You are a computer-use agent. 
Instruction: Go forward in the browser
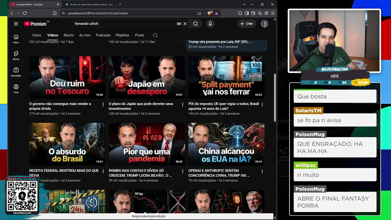(18, 13)
